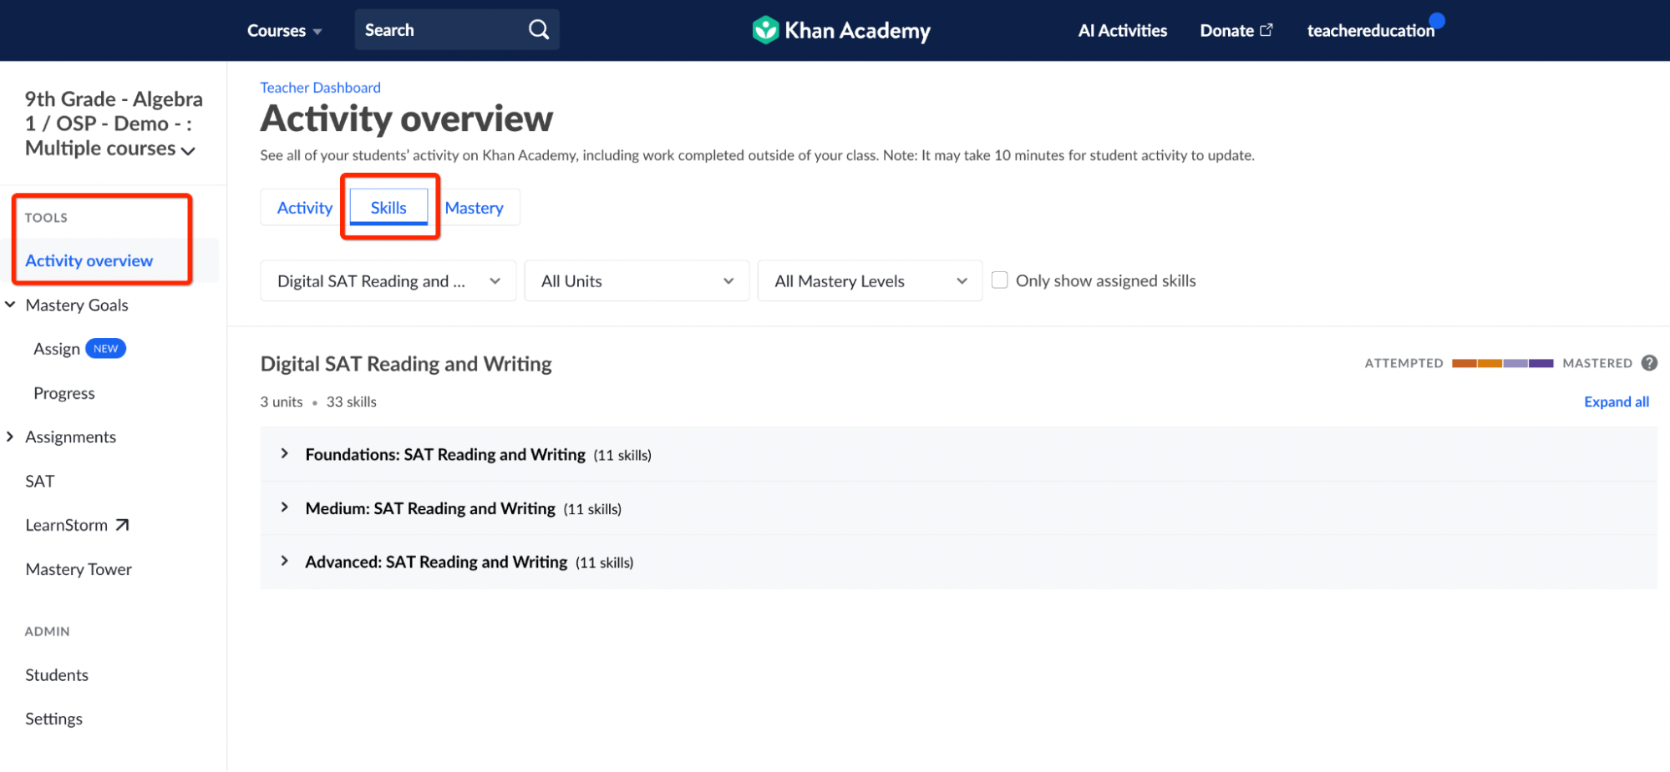
Task: Switch to the Mastery tab
Action: [474, 208]
